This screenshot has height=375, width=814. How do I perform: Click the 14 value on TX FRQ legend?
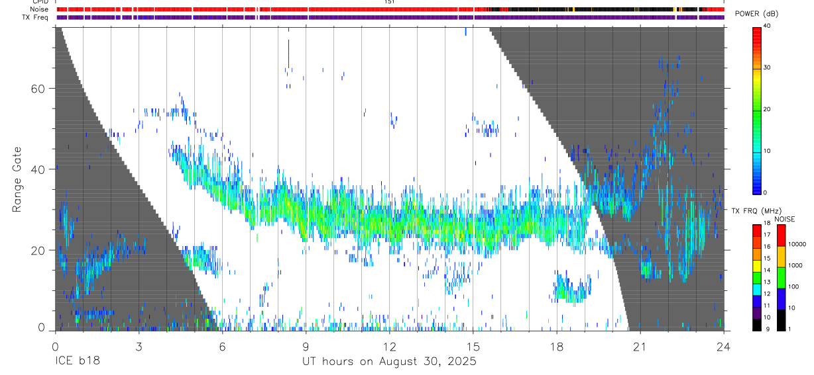(768, 272)
